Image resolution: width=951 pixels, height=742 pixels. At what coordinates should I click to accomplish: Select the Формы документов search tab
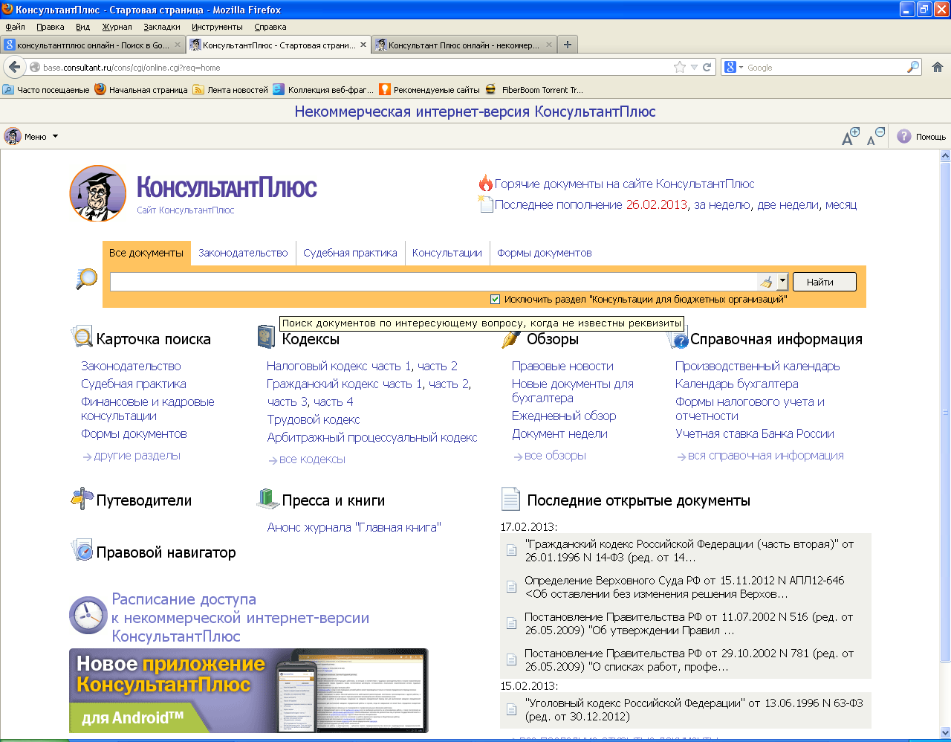point(545,253)
